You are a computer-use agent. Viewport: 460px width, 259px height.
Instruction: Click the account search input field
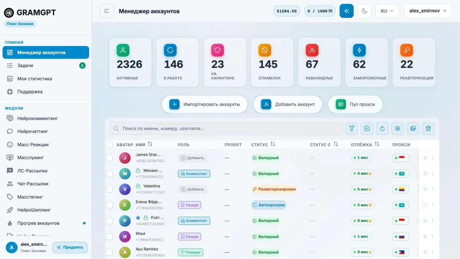pos(226,129)
